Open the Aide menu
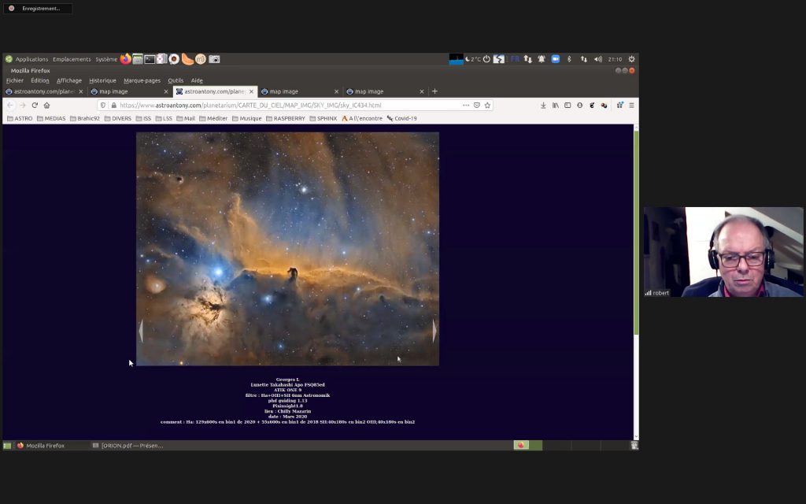This screenshot has height=504, width=806. (x=196, y=81)
